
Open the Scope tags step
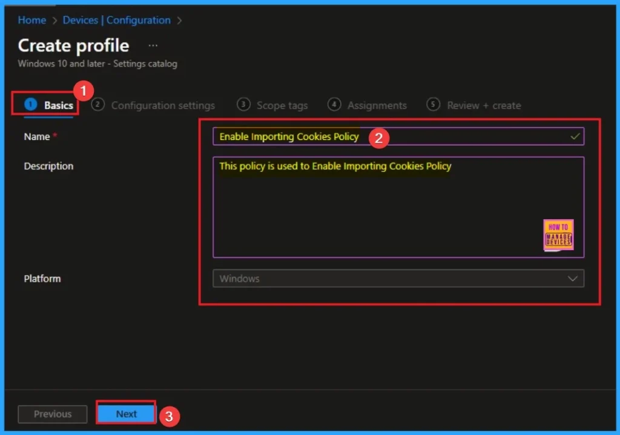[x=272, y=105]
